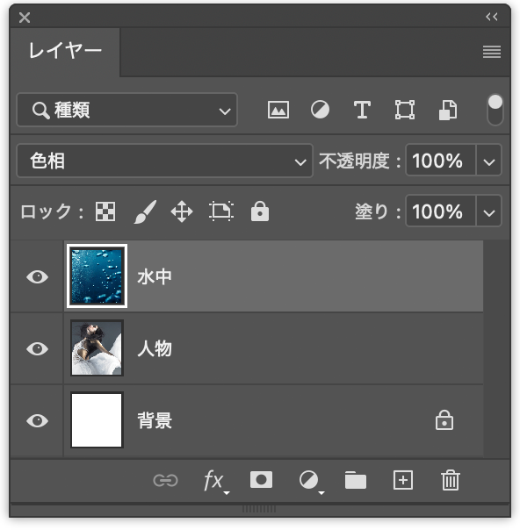Filter for shape layers icon
The height and width of the screenshot is (530, 520).
pos(405,110)
